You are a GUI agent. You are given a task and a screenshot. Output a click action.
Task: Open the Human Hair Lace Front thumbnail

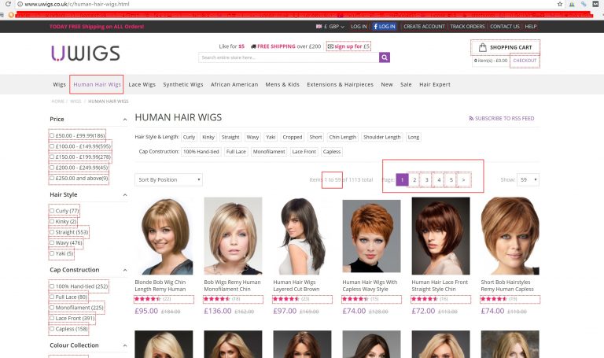click(x=440, y=236)
